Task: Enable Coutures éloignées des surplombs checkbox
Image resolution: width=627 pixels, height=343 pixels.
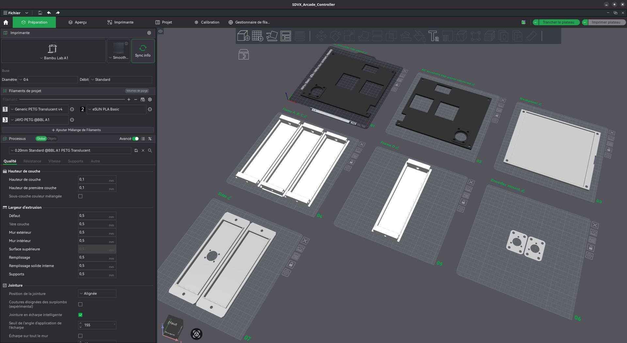Action: [x=80, y=304]
